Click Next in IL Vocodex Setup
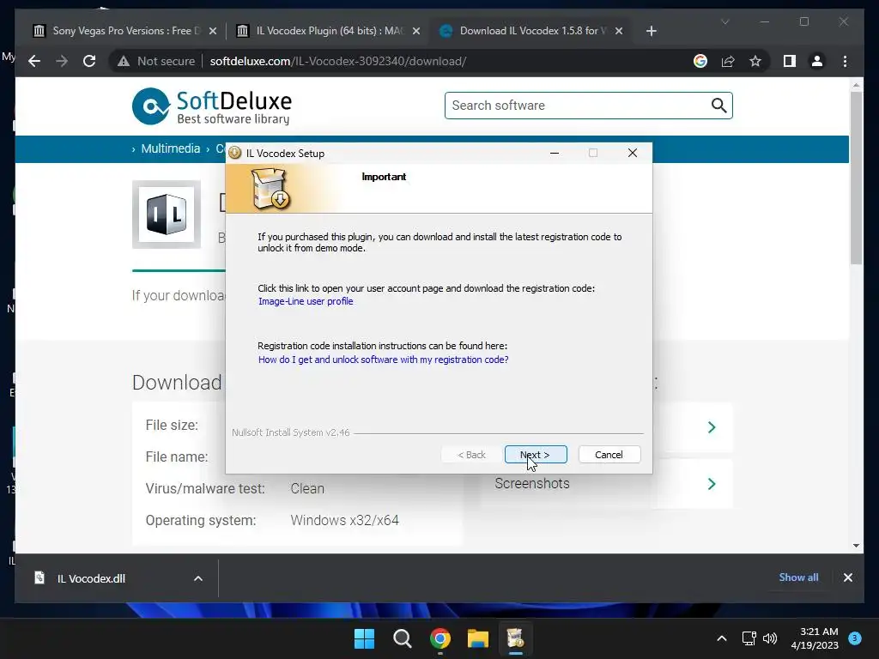Viewport: 879px width, 659px height. (536, 455)
